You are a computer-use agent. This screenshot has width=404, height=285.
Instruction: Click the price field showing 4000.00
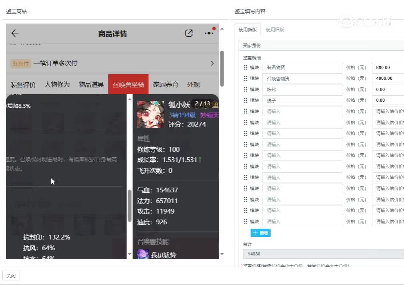(388, 79)
